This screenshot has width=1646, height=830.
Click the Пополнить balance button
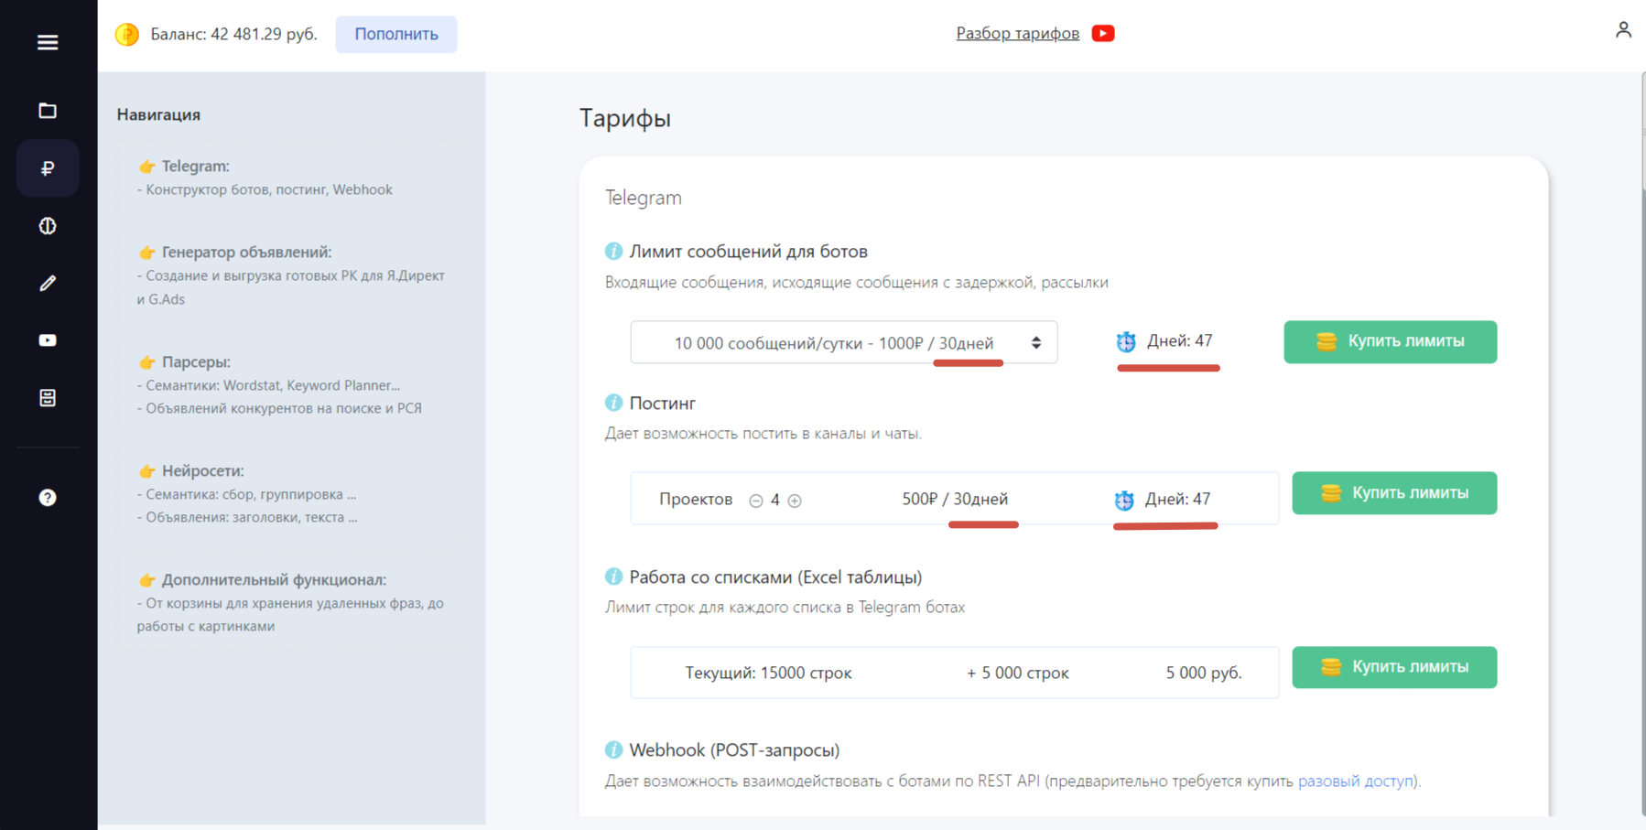tap(396, 35)
